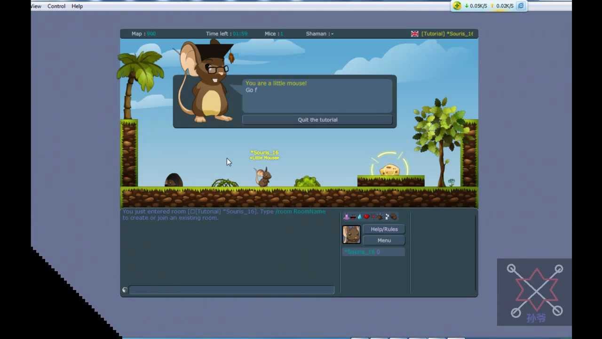
Task: Open the Help menu
Action: tap(77, 6)
